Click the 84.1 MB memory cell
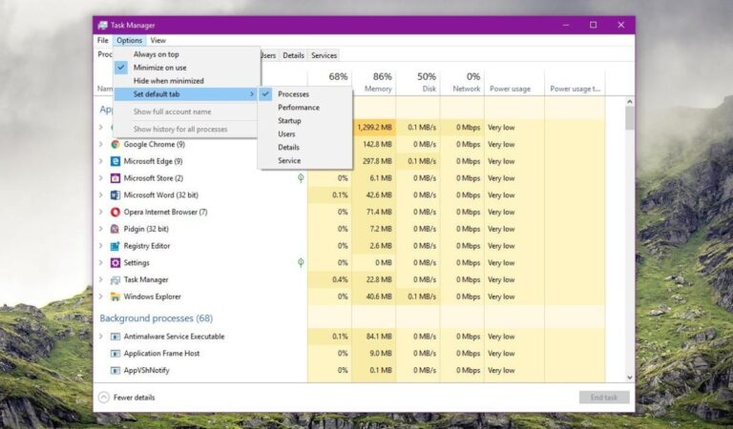 [374, 337]
